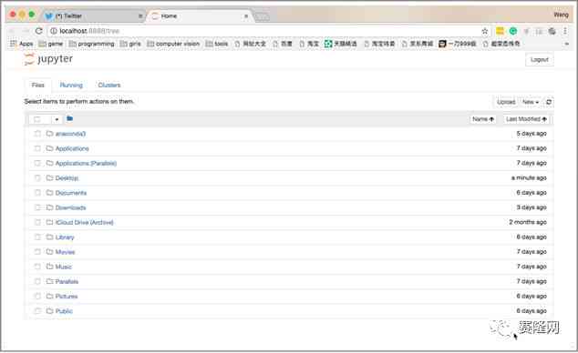
Task: Close the Home browser tab
Action: (x=246, y=16)
